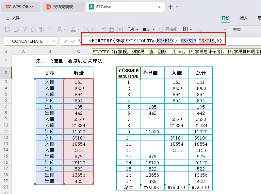
Task: Click the borders icon
Action: 185,29
